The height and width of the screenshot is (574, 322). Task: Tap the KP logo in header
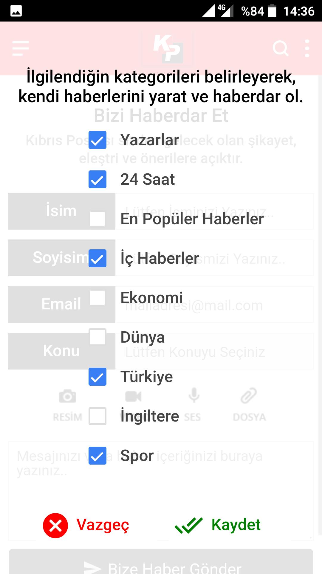tap(168, 48)
